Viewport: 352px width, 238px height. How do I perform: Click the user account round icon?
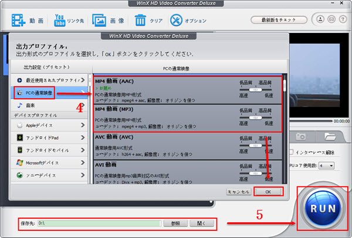click(320, 19)
